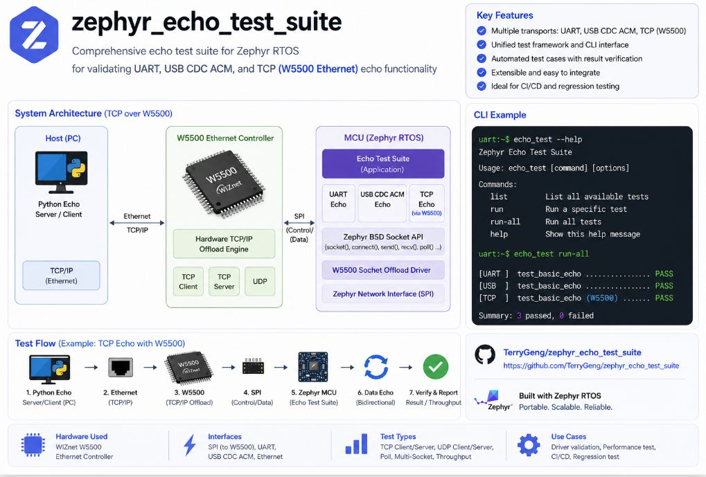Viewport: 706px width, 477px height.
Task: Click the purple Echo Test Suite (Application) block
Action: point(383,164)
